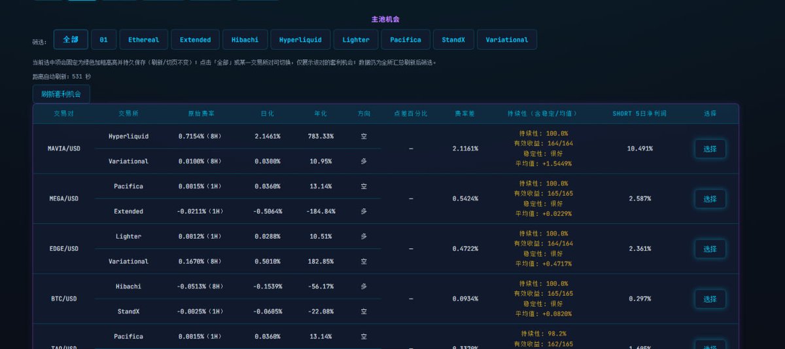Click the 0.297% net profit value
This screenshot has height=349, width=785.
click(639, 299)
